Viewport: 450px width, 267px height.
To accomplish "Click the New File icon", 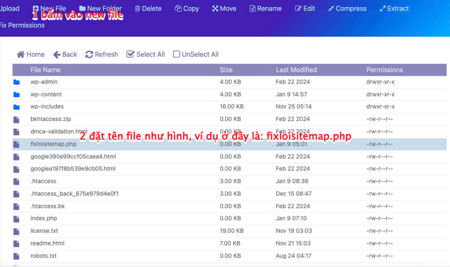I will coord(35,8).
